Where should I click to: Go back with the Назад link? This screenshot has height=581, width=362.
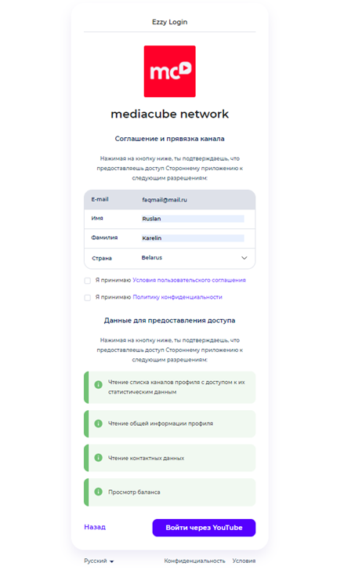95,527
